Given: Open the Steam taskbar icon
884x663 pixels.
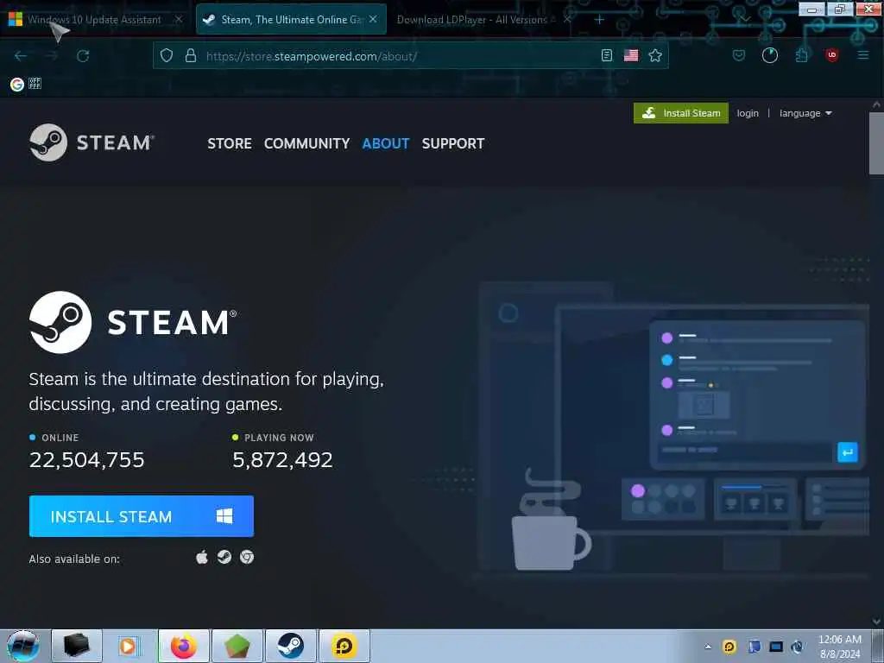Looking at the screenshot, I should [291, 646].
